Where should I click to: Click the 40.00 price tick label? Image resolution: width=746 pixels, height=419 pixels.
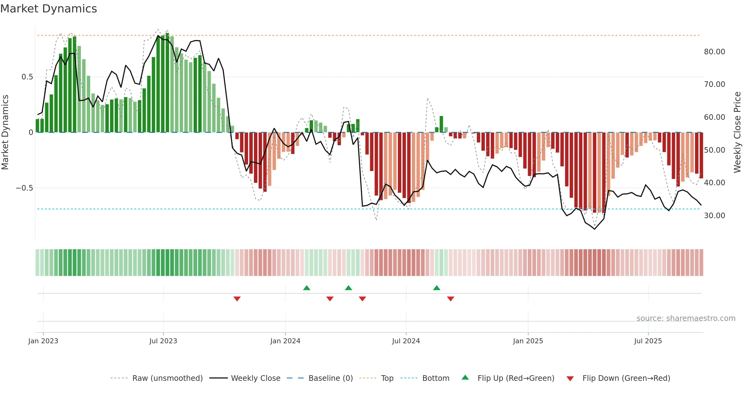(x=715, y=183)
